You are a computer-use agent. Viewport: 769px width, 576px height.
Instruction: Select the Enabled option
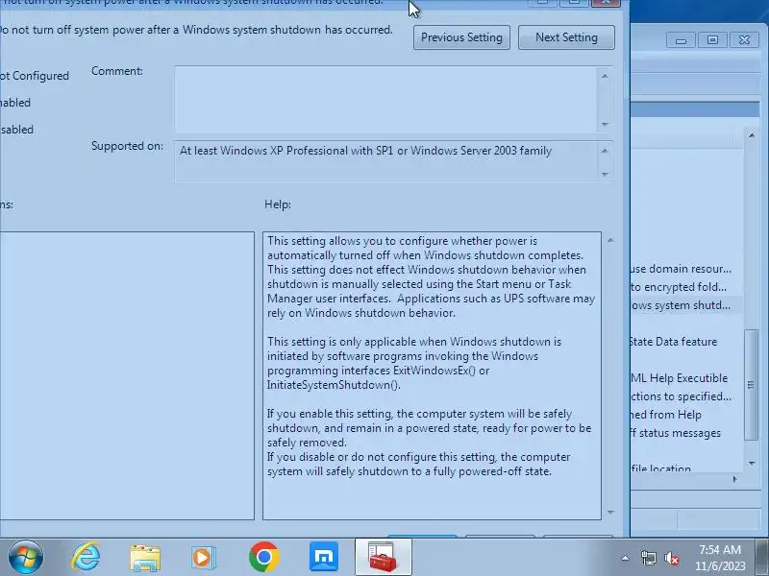pyautogui.click(x=15, y=103)
